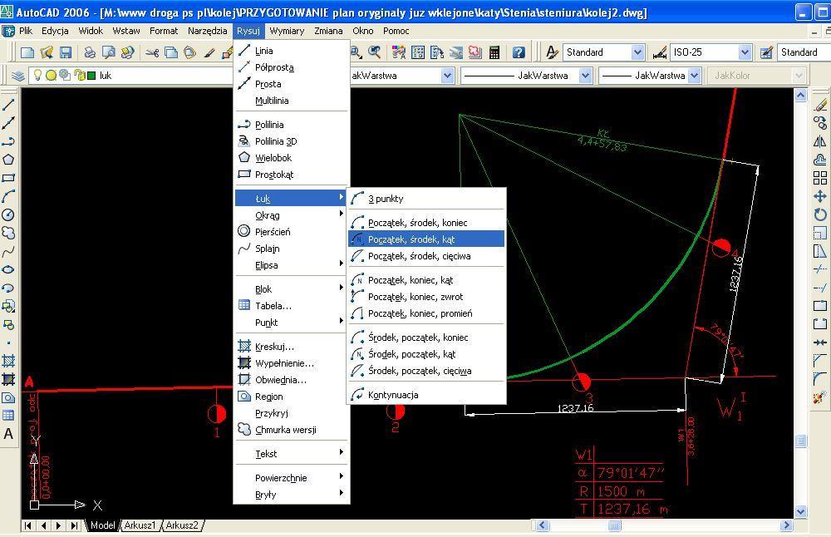Click the horizontal scrollbar thumb
Screen dimensions: 831x537
614,525
